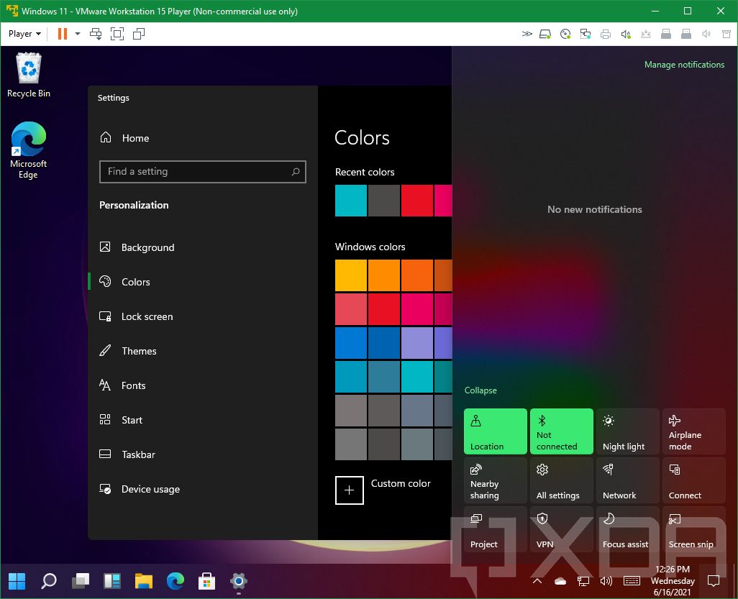
Task: Go to Settings Home
Action: [x=124, y=138]
